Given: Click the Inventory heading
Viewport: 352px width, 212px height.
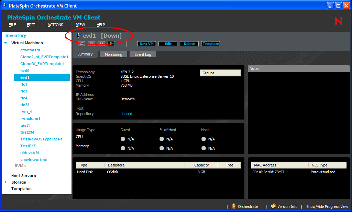Looking at the screenshot, I should coord(16,35).
